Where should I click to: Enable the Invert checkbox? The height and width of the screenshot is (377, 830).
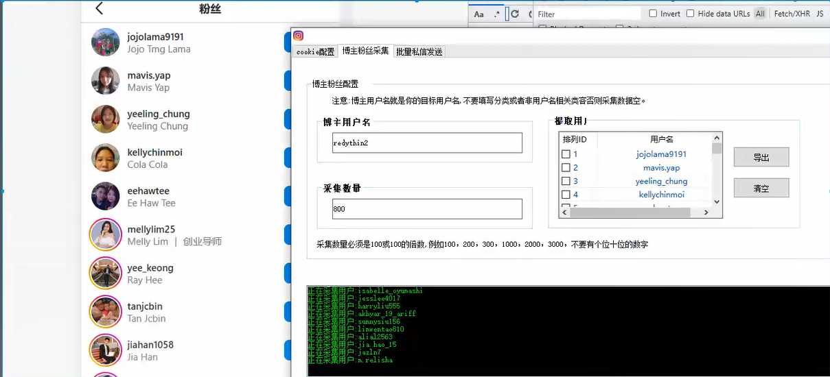(653, 14)
